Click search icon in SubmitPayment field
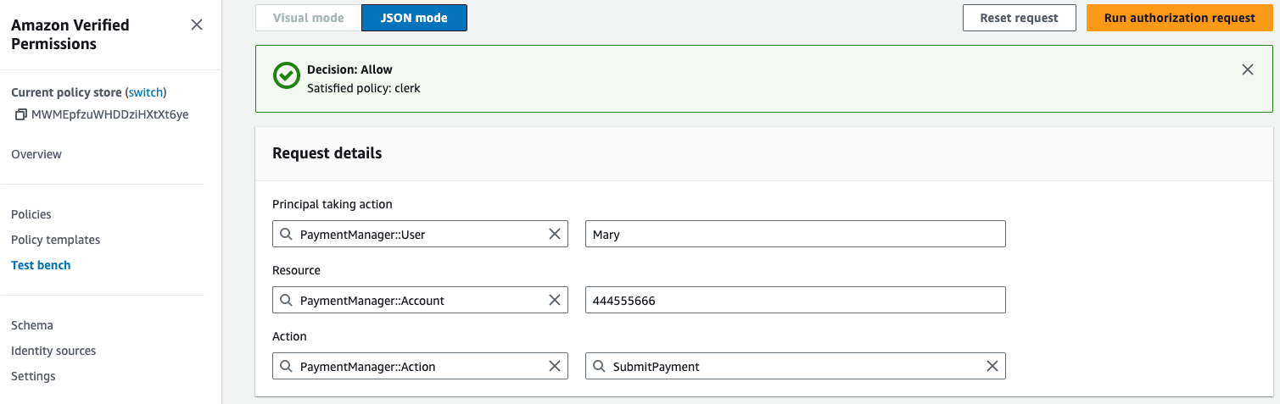The width and height of the screenshot is (1280, 404). coord(599,367)
